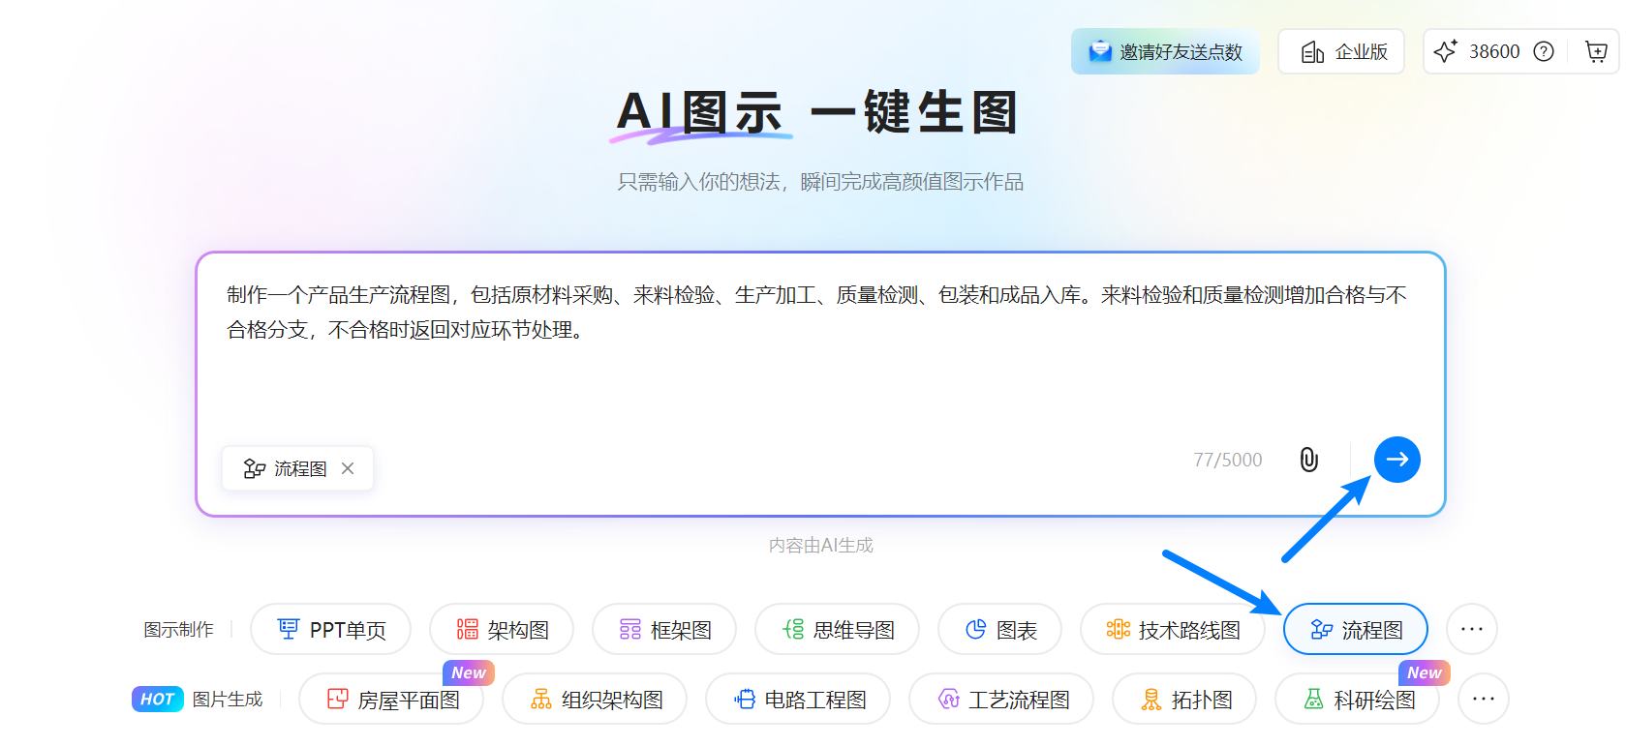Screen dimensions: 1626x746
Task: Open the 企业版 enterprise edition
Action: (1341, 51)
